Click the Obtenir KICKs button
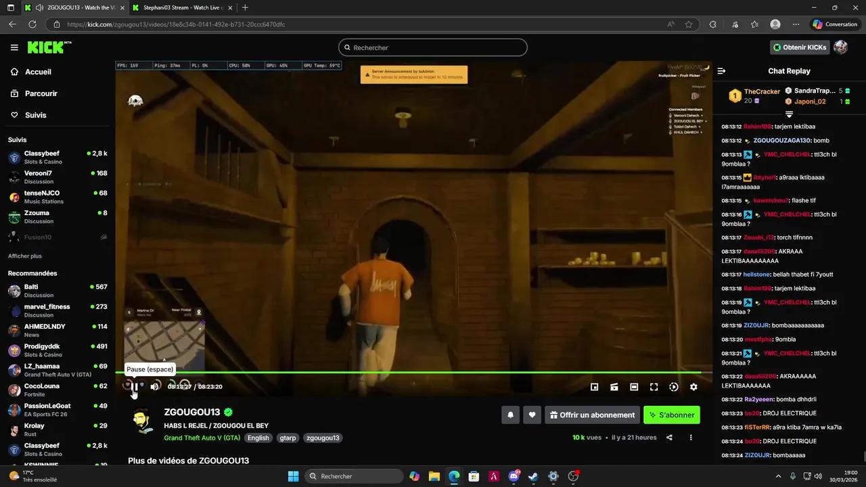 pyautogui.click(x=800, y=47)
